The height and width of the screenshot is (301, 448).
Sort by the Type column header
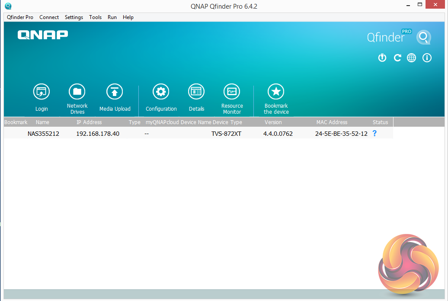[134, 122]
